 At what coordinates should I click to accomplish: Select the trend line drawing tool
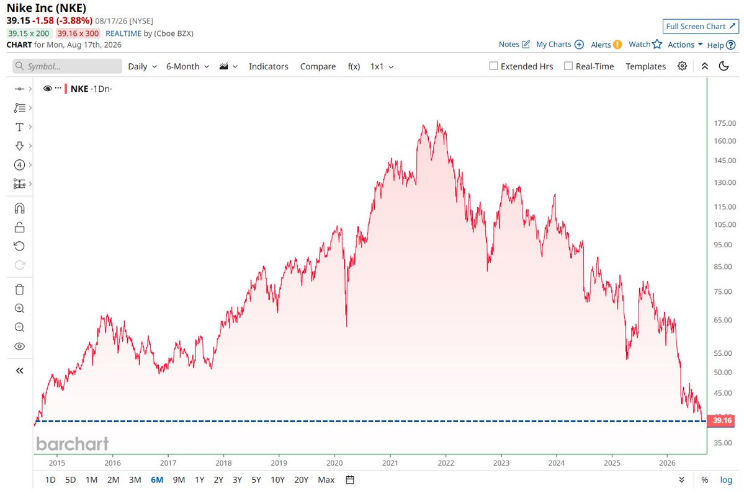tap(19, 89)
